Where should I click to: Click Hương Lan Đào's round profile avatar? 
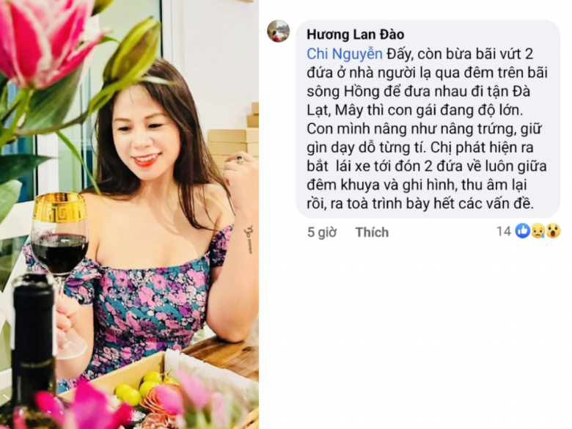pos(279,31)
